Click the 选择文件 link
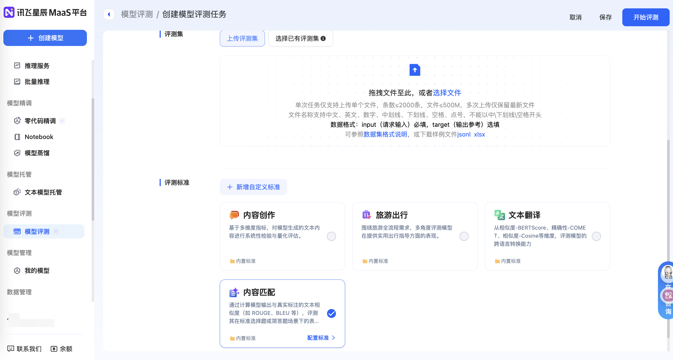Image resolution: width=673 pixels, height=360 pixels. [x=447, y=93]
